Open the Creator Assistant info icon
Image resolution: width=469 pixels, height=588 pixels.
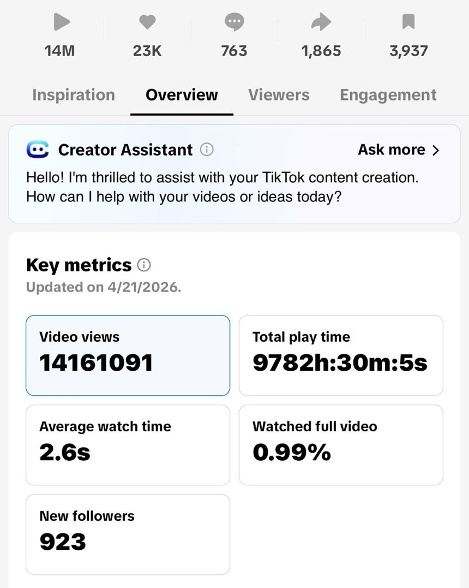[206, 150]
